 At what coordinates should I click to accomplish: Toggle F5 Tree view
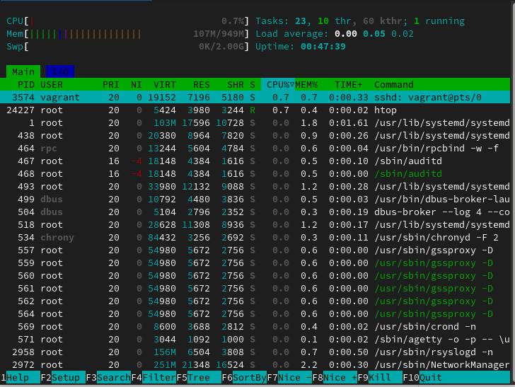click(x=199, y=378)
